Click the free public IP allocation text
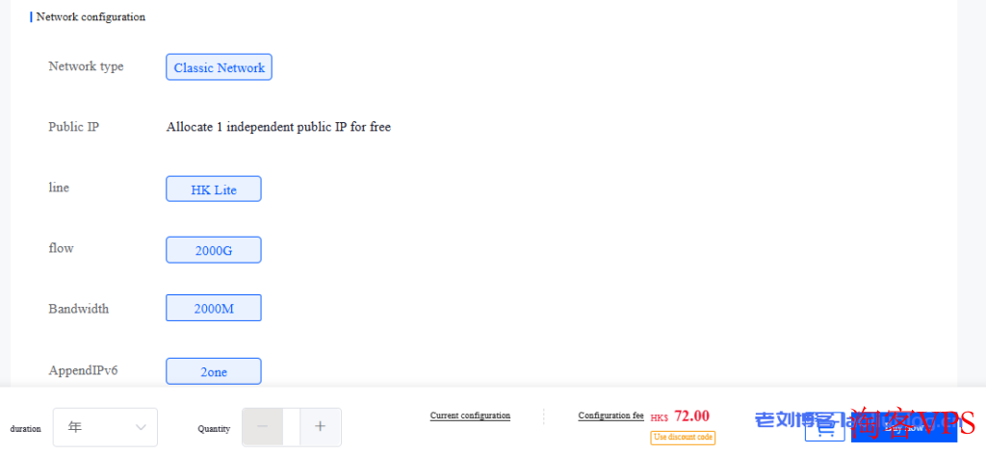This screenshot has width=986, height=454. [278, 127]
